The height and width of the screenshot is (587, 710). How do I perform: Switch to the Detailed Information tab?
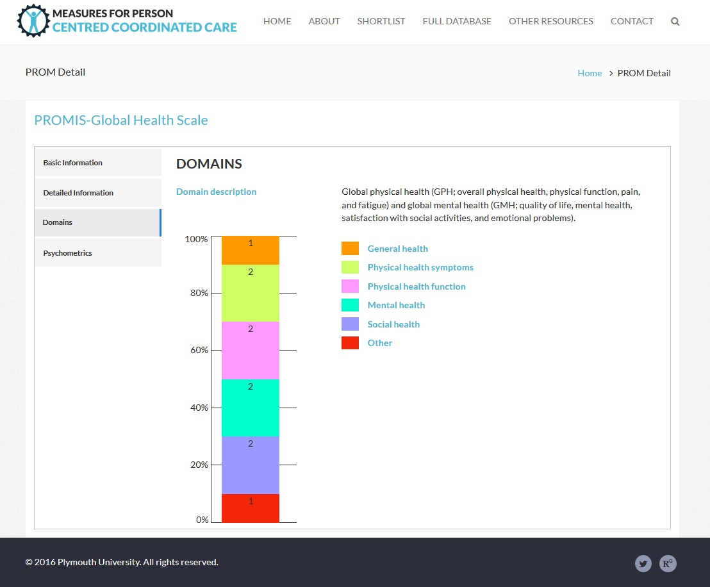97,193
